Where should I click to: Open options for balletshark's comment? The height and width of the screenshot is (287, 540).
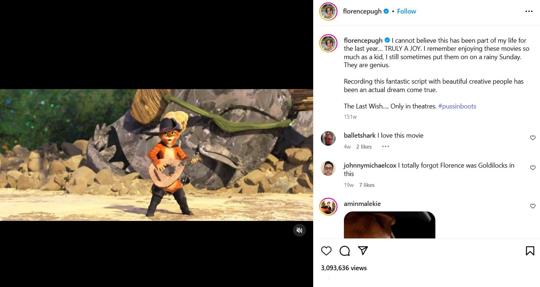point(385,147)
